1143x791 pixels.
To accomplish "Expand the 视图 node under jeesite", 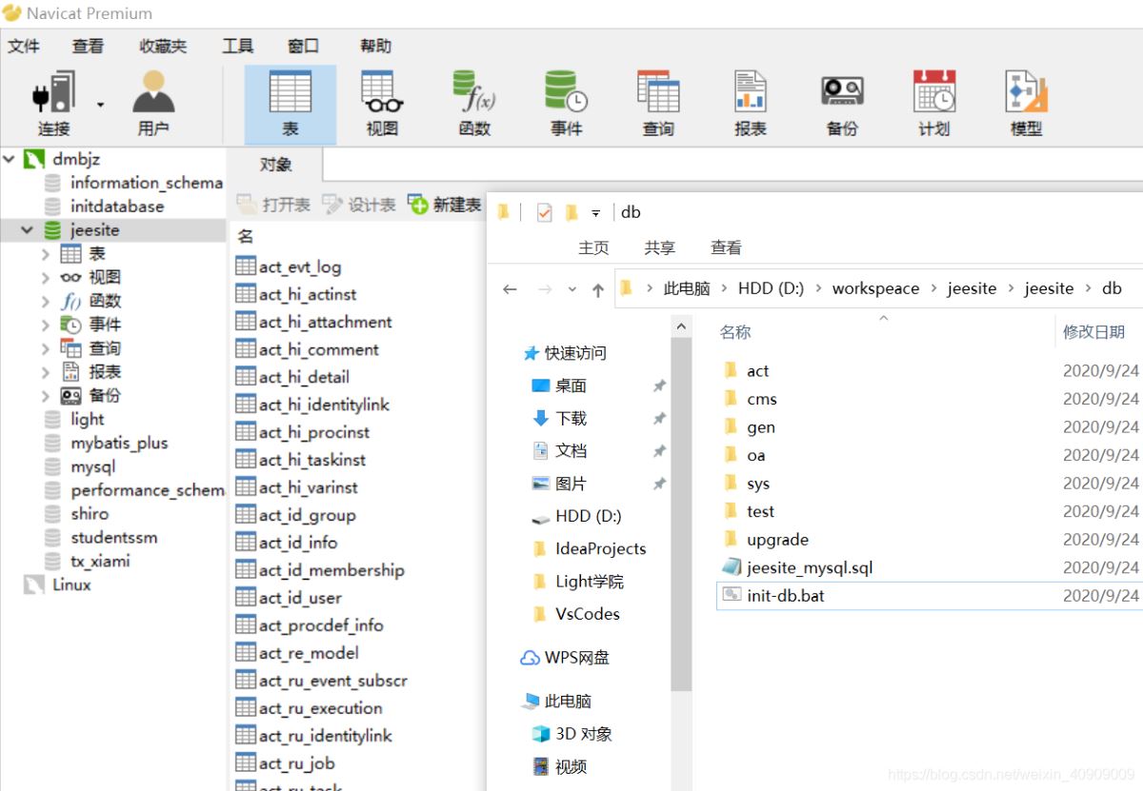I will (46, 278).
